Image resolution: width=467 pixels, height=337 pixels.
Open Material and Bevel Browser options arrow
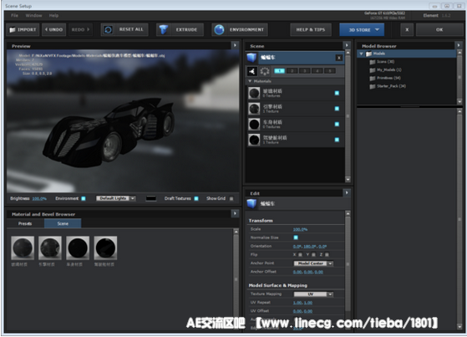(x=235, y=213)
